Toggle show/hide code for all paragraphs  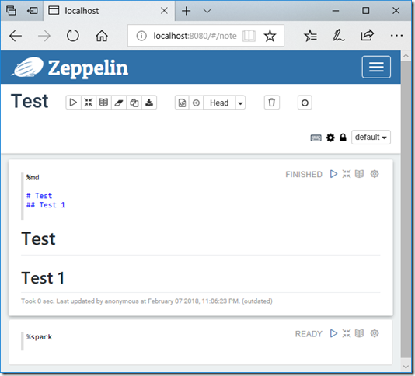coord(89,103)
